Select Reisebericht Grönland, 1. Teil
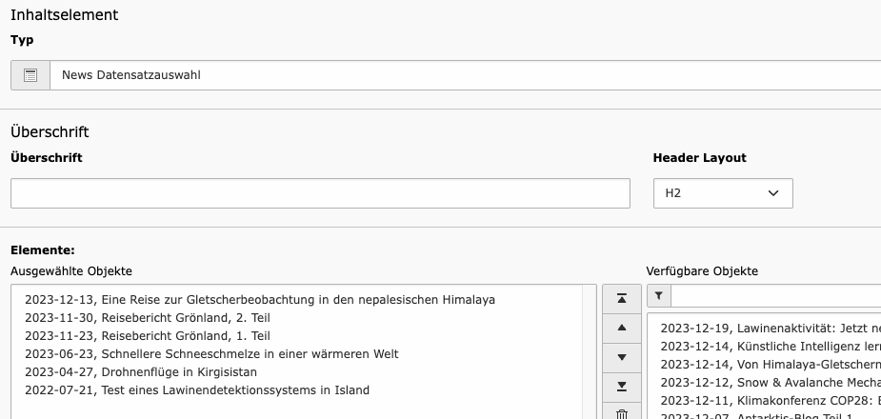 (x=148, y=336)
